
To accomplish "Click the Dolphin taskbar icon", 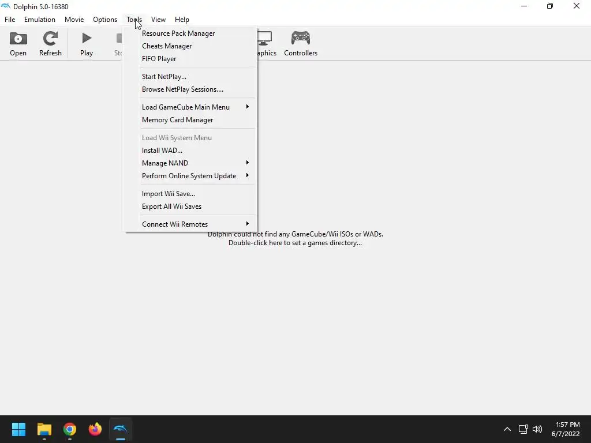I will point(121,429).
